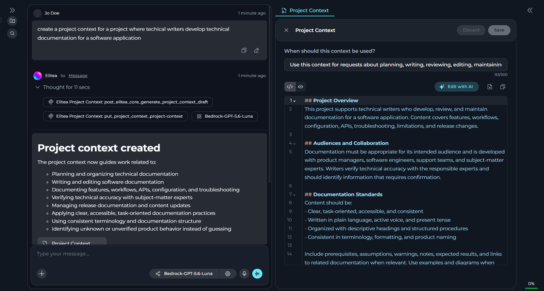Open the Message link next to Elitea

click(x=78, y=76)
